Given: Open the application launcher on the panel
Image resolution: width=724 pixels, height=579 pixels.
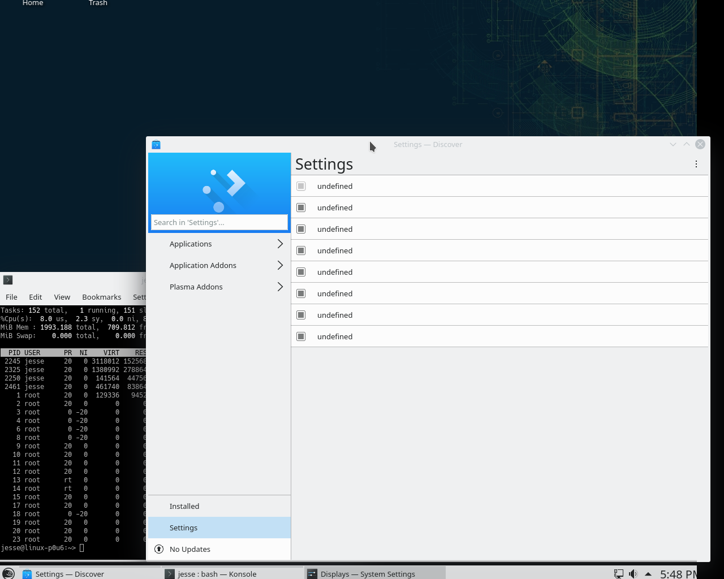Looking at the screenshot, I should (x=8, y=573).
